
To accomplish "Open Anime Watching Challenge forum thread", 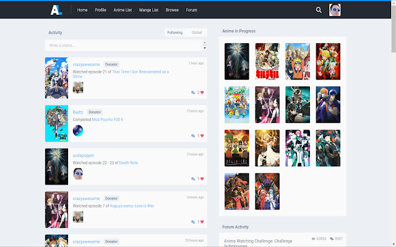I will point(258,243).
